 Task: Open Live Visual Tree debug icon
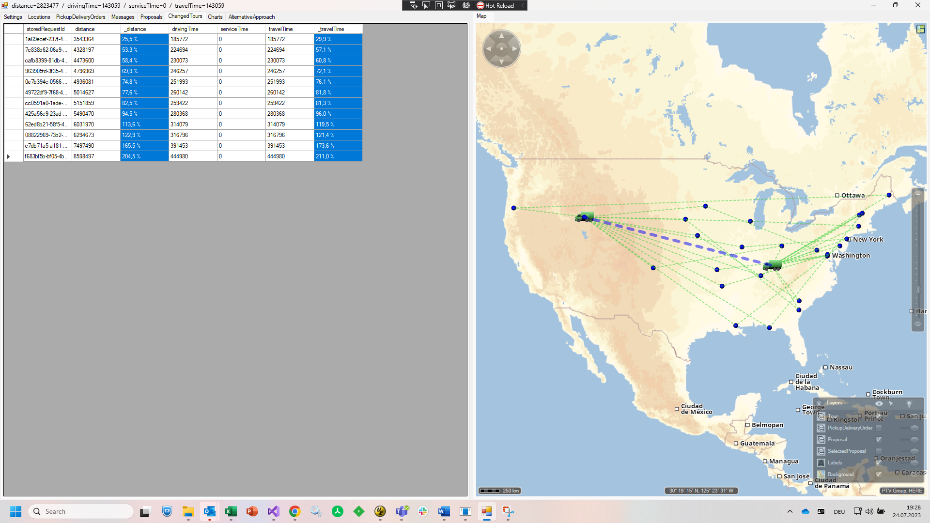pos(413,5)
